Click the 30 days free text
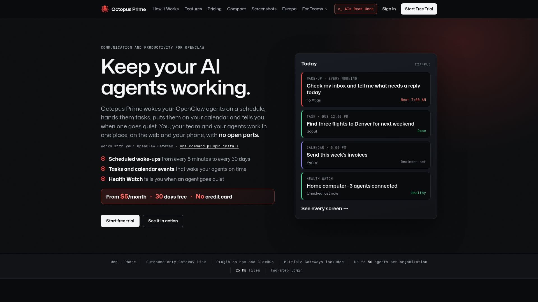Screen dimensions: 538x302 pos(171,197)
